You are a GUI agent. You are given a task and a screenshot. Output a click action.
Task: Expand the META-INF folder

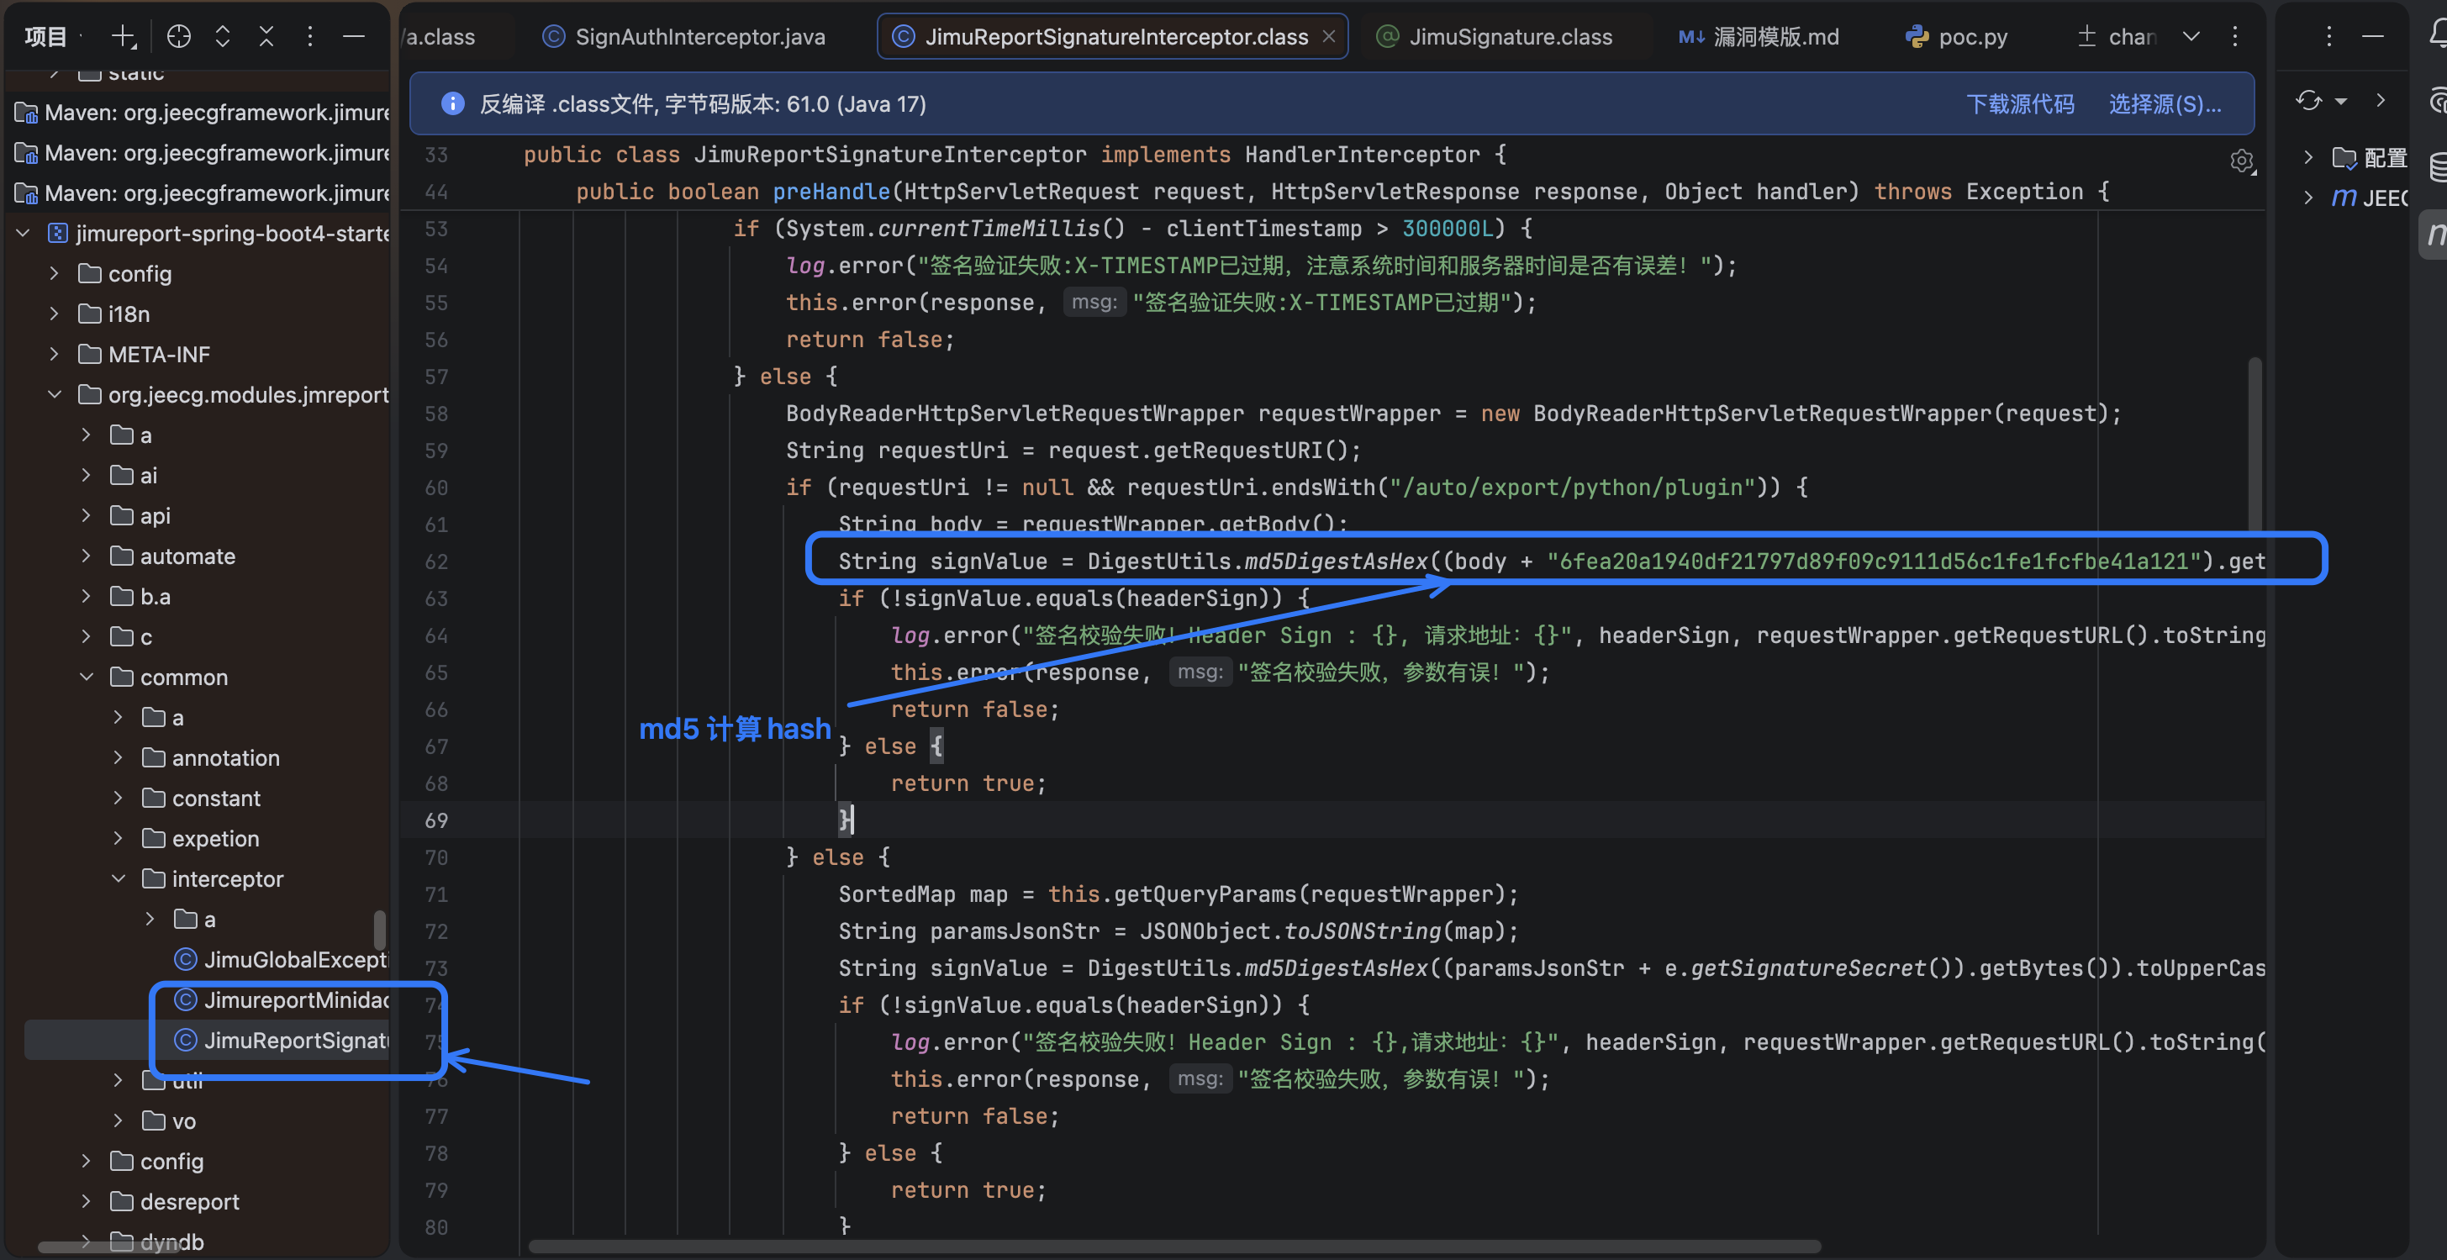point(54,355)
